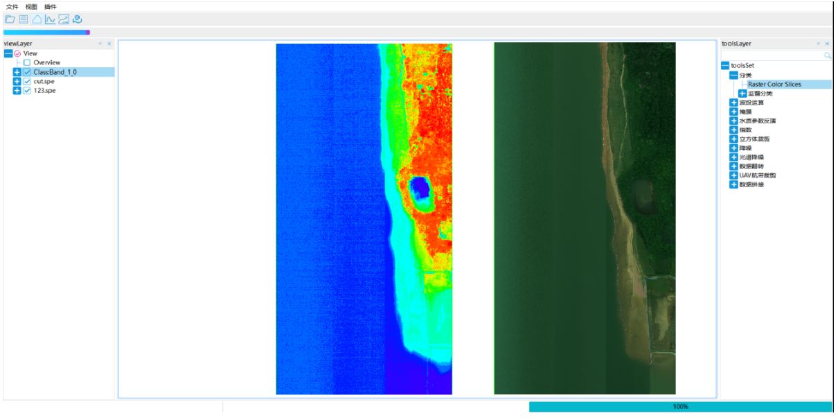Float the toolsLayer panel with its undock icon
This screenshot has height=418, width=838.
click(818, 44)
